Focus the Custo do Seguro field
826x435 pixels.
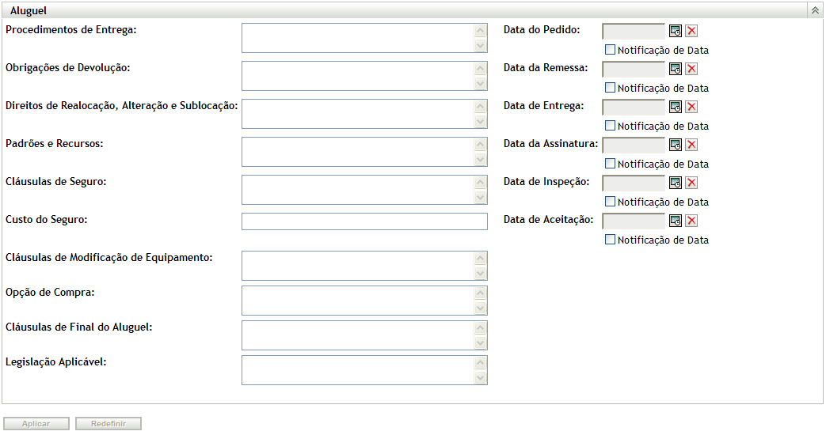point(364,221)
